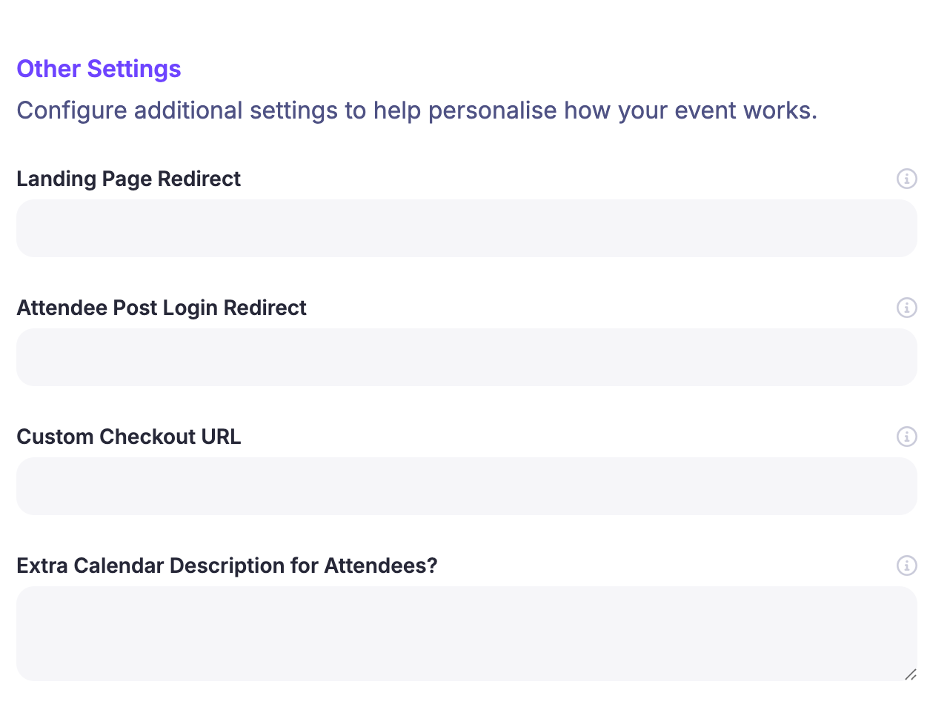Viewport: 950px width, 710px height.
Task: Show info for Extra Calendar Description for Attendees
Action: [x=907, y=565]
